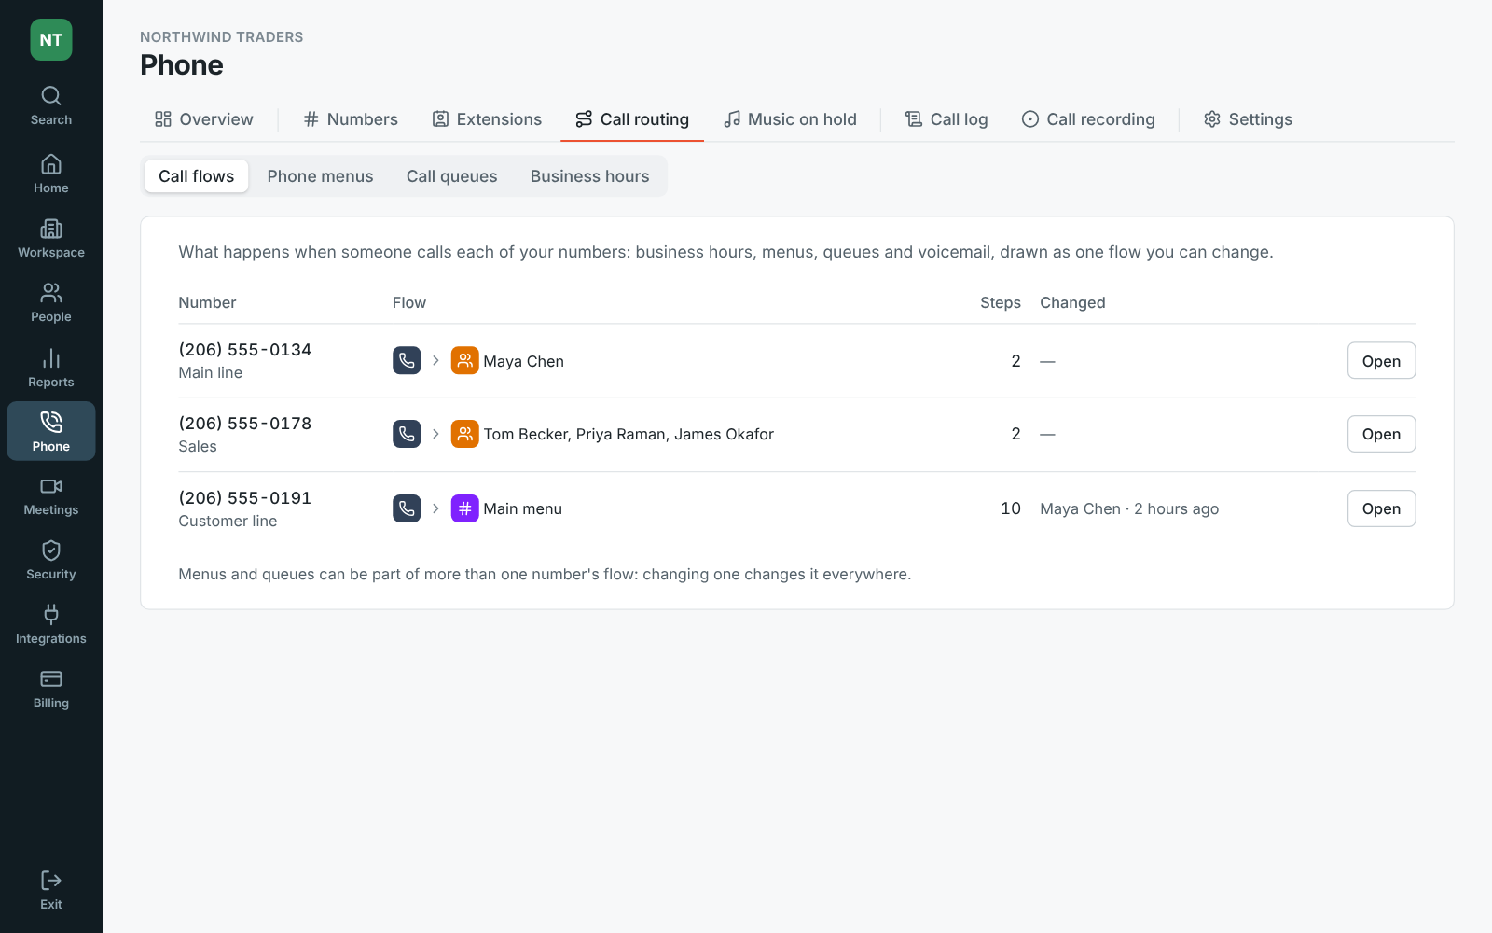Open Search in the sidebar
The height and width of the screenshot is (933, 1492).
click(x=51, y=106)
